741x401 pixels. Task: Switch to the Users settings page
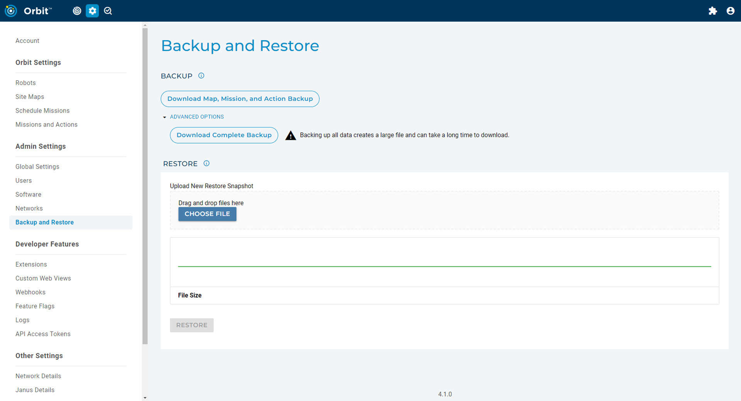(x=24, y=180)
